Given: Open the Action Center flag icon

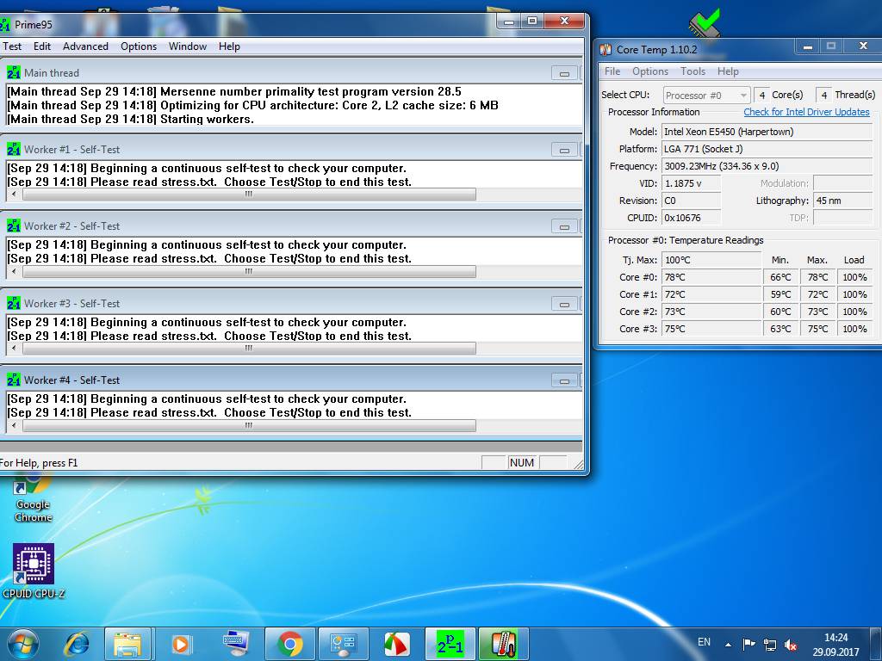Looking at the screenshot, I should pyautogui.click(x=748, y=645).
